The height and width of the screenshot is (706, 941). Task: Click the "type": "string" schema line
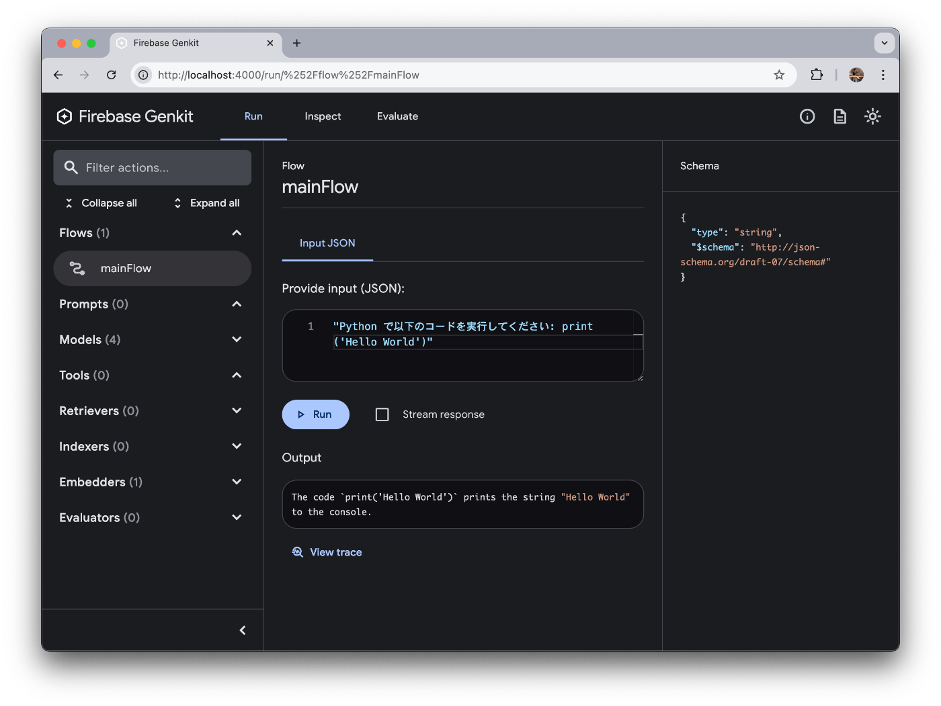click(736, 232)
